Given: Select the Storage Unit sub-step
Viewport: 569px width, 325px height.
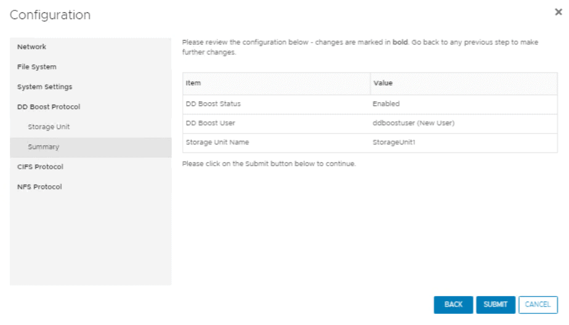Looking at the screenshot, I should point(49,127).
